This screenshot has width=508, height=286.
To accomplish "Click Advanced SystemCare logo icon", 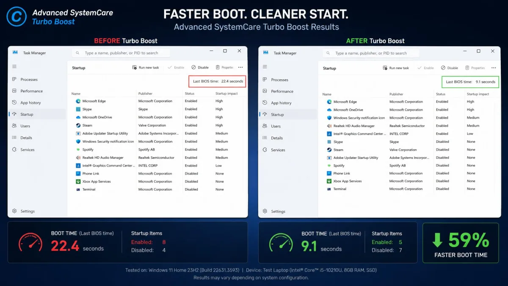I will [x=17, y=17].
